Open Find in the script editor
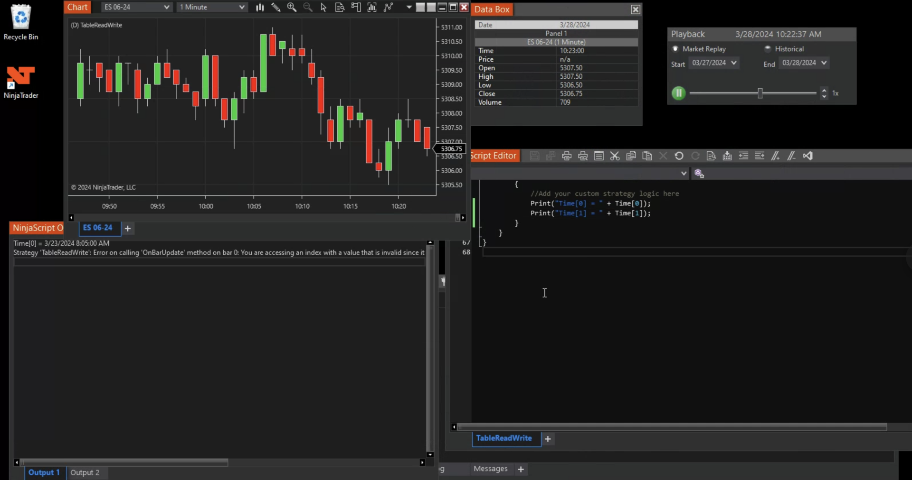This screenshot has width=912, height=480. 711,156
